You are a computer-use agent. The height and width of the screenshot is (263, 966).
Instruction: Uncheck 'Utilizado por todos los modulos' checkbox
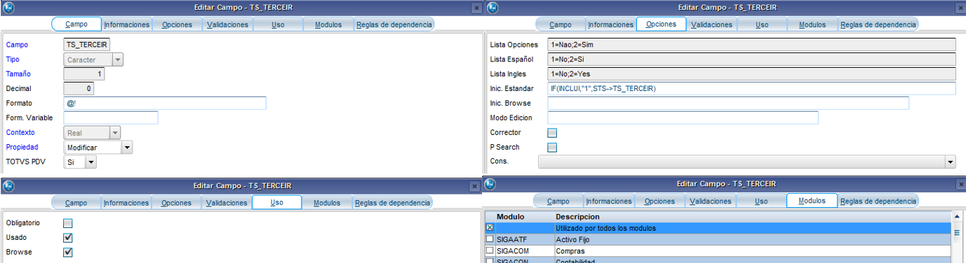tap(490, 228)
